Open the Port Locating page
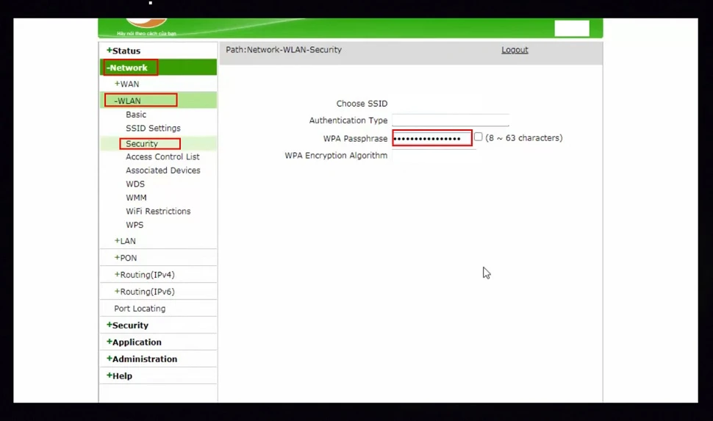The image size is (713, 421). point(140,309)
